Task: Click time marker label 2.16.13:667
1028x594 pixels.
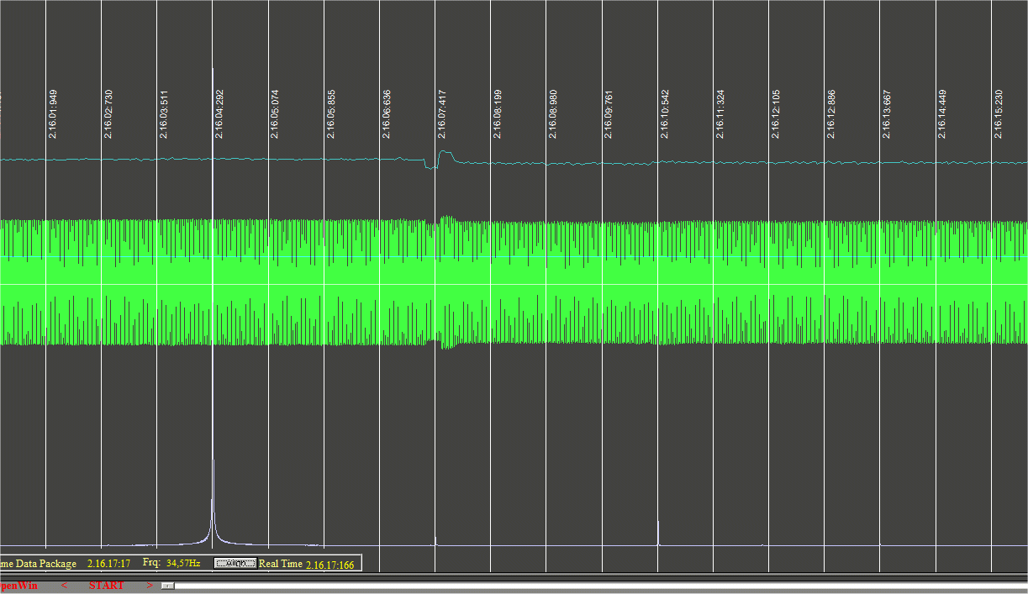Action: pyautogui.click(x=887, y=113)
